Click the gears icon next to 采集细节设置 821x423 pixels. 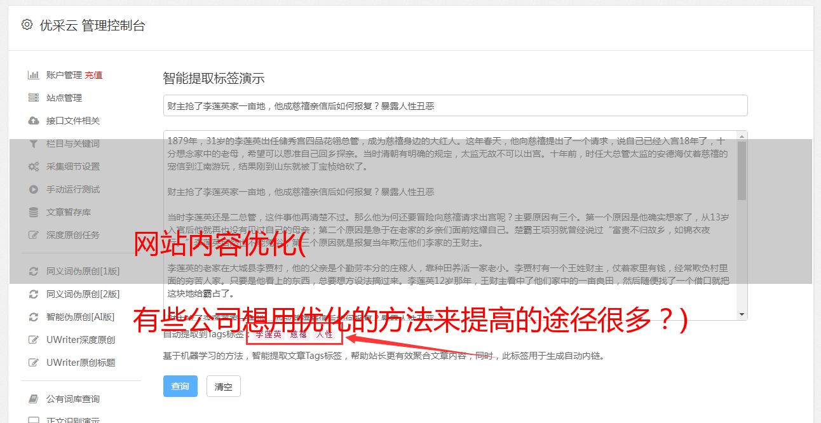pos(33,166)
